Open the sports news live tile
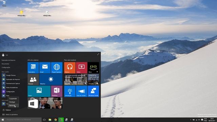 pos(76,79)
